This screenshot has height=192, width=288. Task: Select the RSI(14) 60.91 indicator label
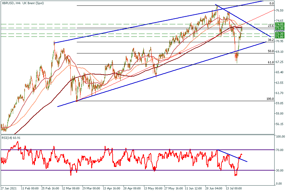11,137
